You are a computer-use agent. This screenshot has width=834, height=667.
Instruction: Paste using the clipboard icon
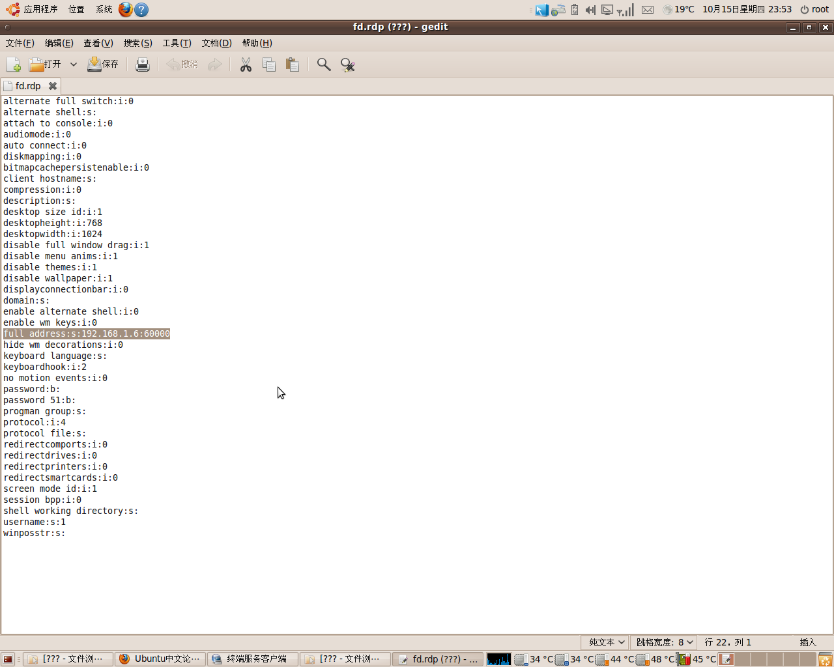click(293, 64)
